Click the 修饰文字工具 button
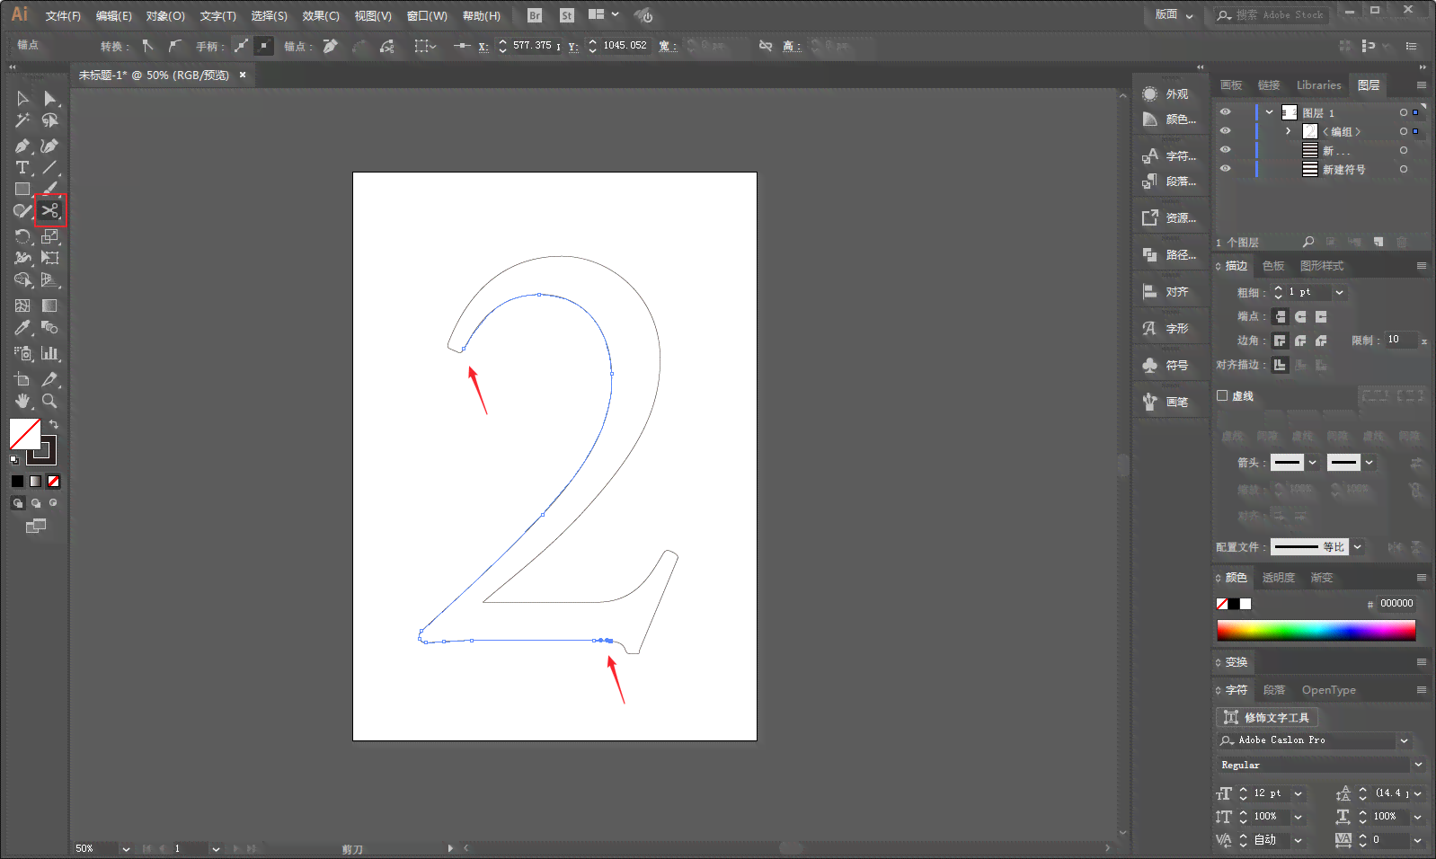This screenshot has height=859, width=1436. point(1267,717)
